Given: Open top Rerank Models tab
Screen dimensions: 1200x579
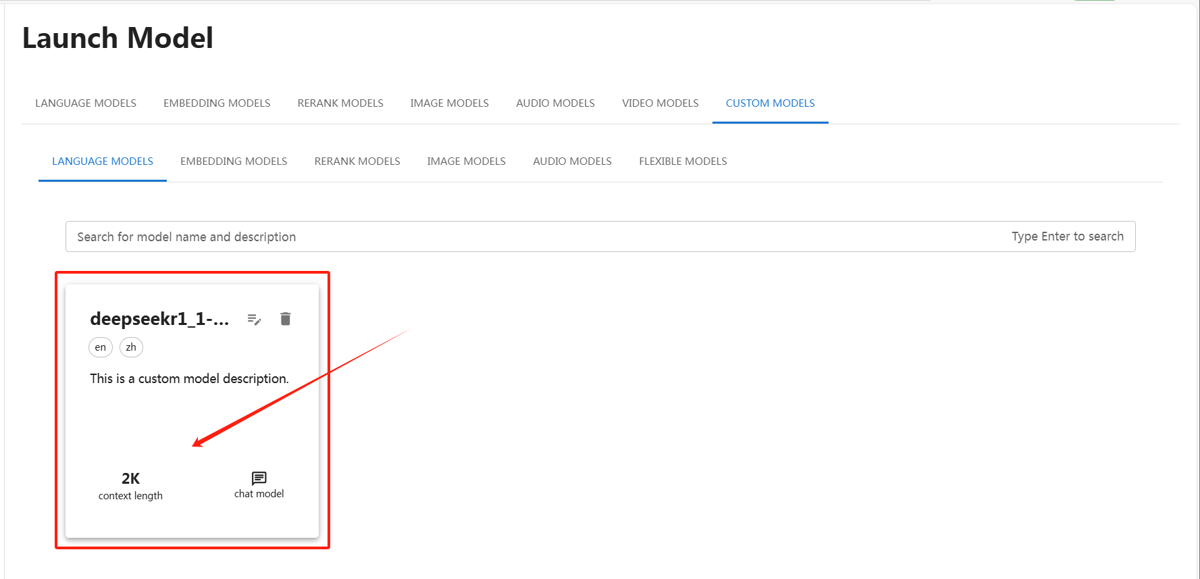Looking at the screenshot, I should pos(340,103).
